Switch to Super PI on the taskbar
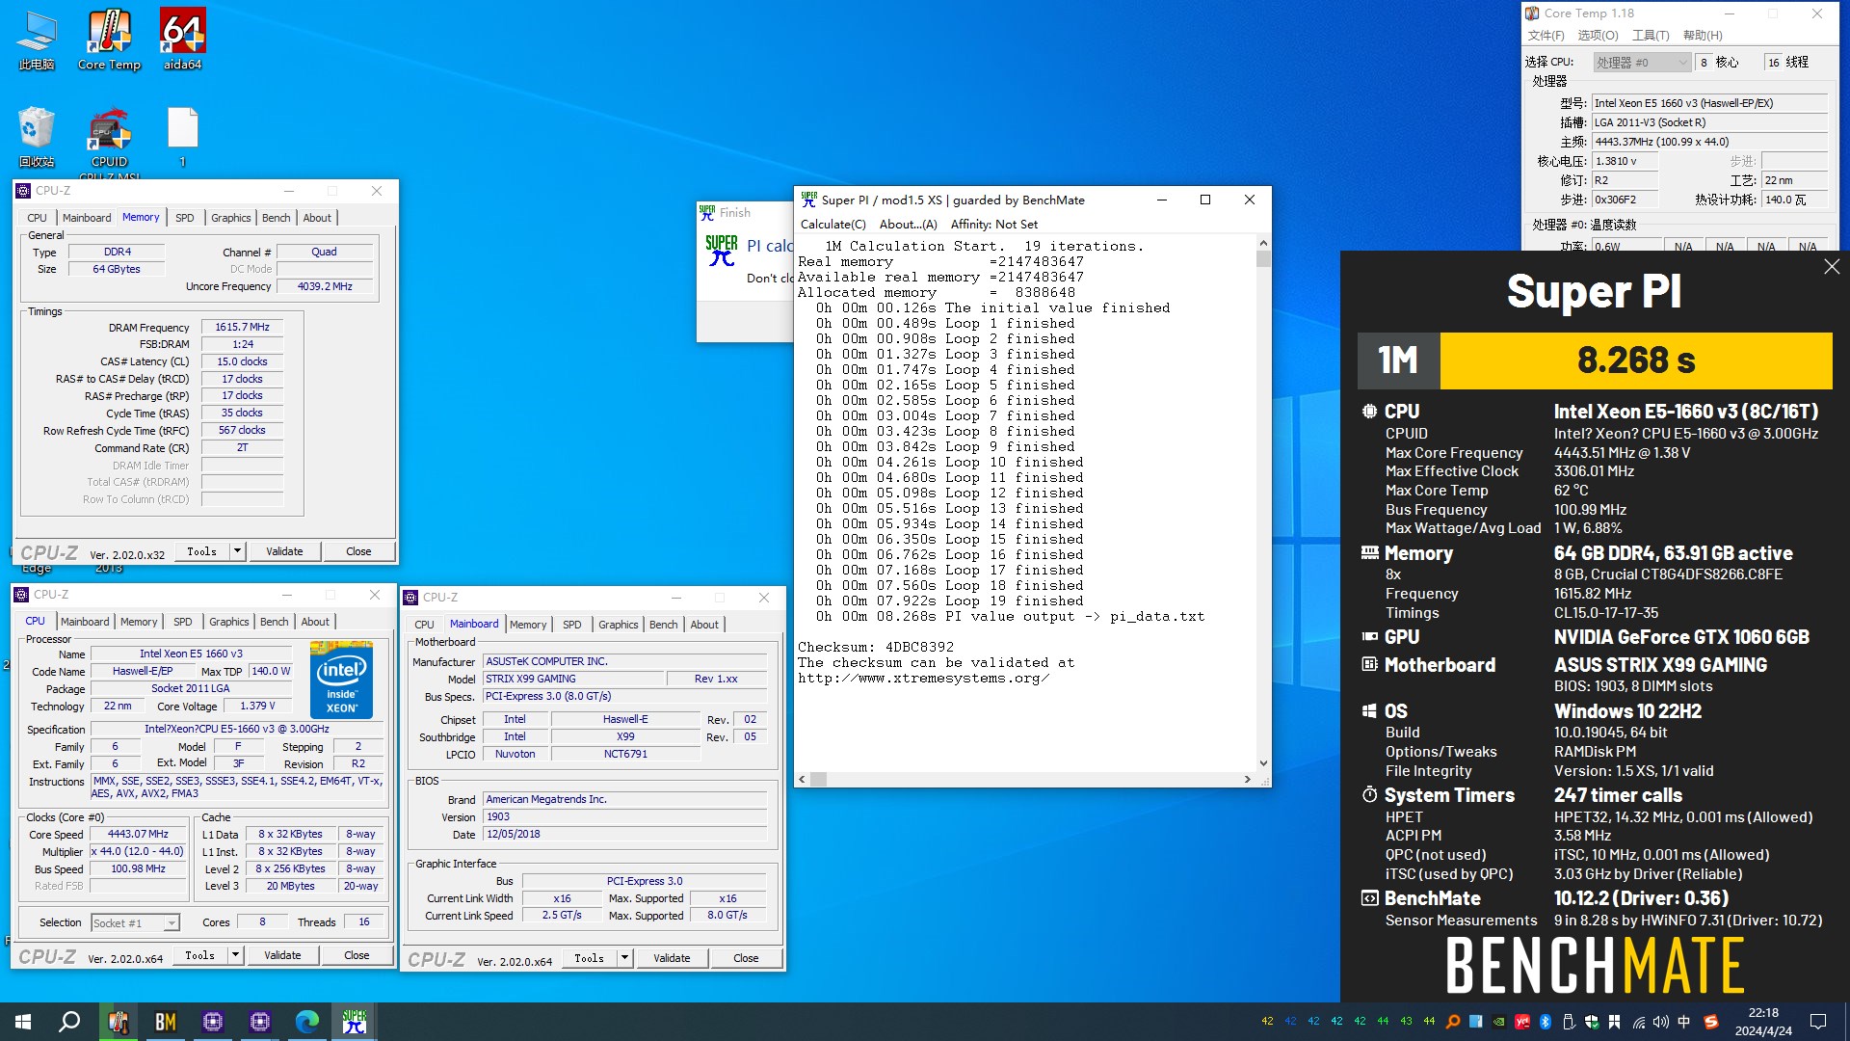The image size is (1850, 1041). point(355,1022)
